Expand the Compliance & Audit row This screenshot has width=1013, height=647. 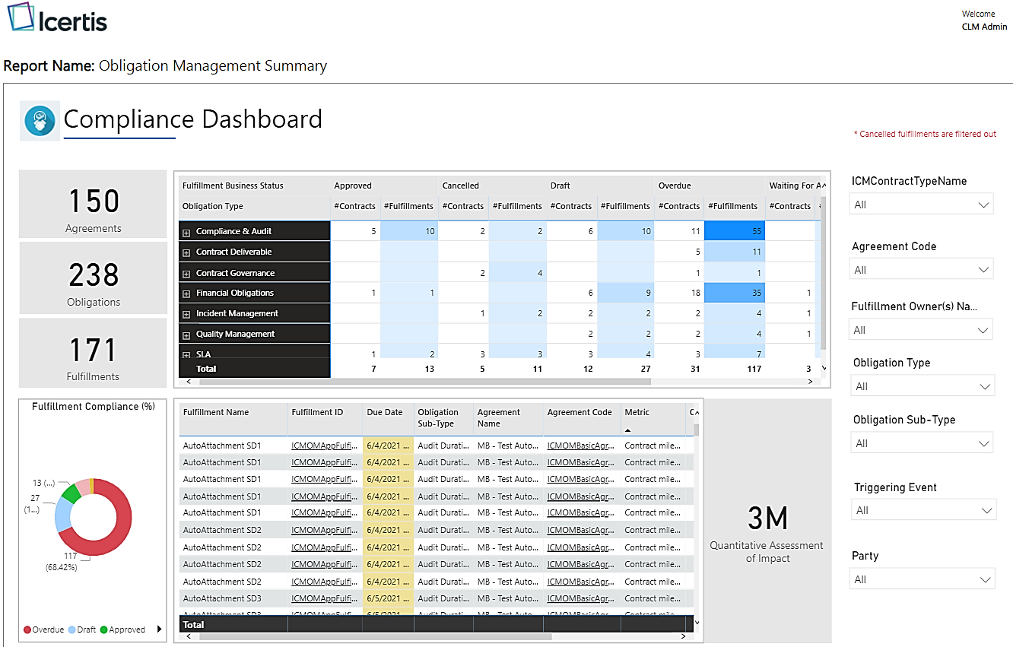[x=186, y=232]
